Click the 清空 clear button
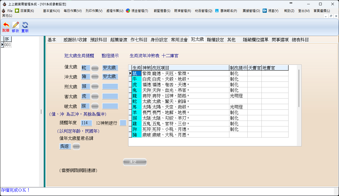Image resolution: width=339 pixels, height=196 pixels. point(135,162)
